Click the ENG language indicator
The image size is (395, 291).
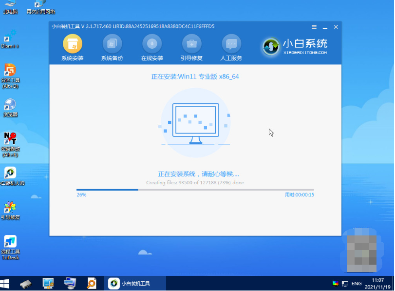coord(357,283)
